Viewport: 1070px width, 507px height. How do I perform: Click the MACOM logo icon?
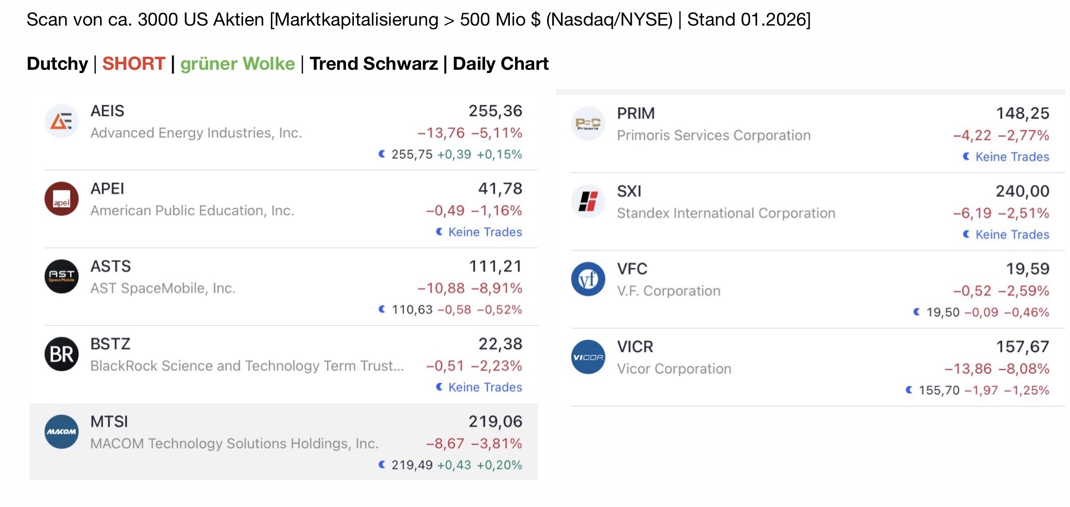click(x=61, y=432)
